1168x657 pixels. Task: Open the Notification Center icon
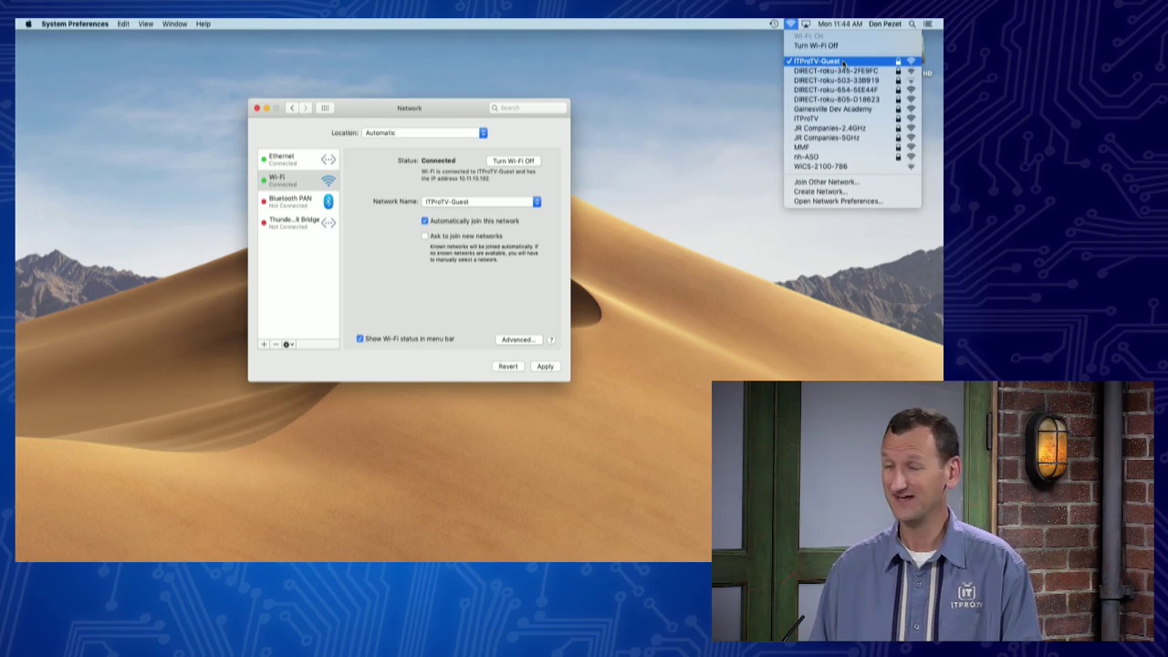[x=928, y=24]
